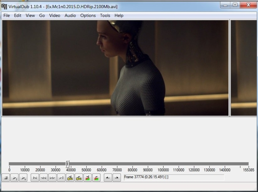Screen dimensions: 258x192
Task: Open the Video menu
Action: (x=55, y=16)
